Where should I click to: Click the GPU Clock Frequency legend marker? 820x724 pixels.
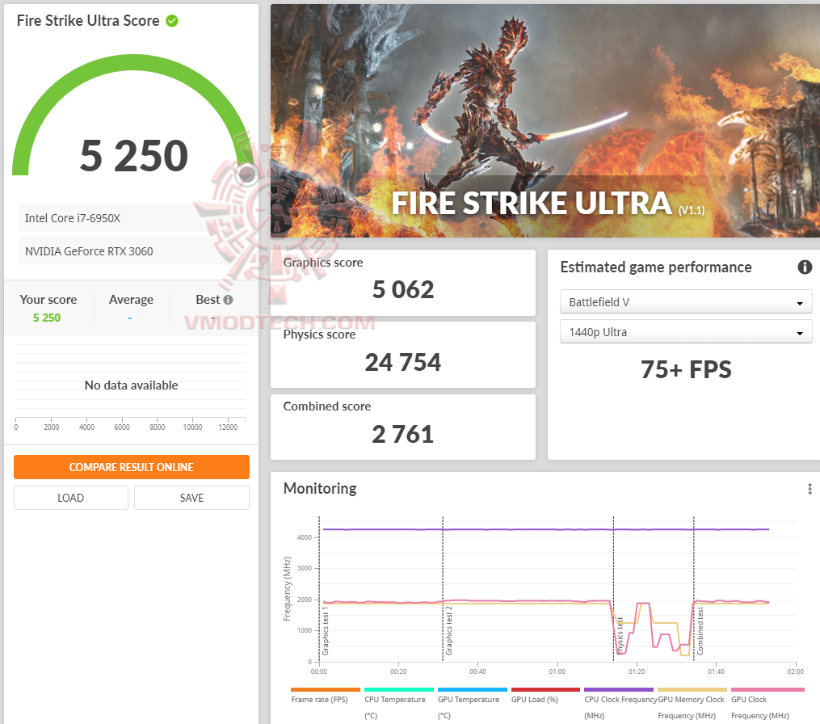(x=766, y=688)
